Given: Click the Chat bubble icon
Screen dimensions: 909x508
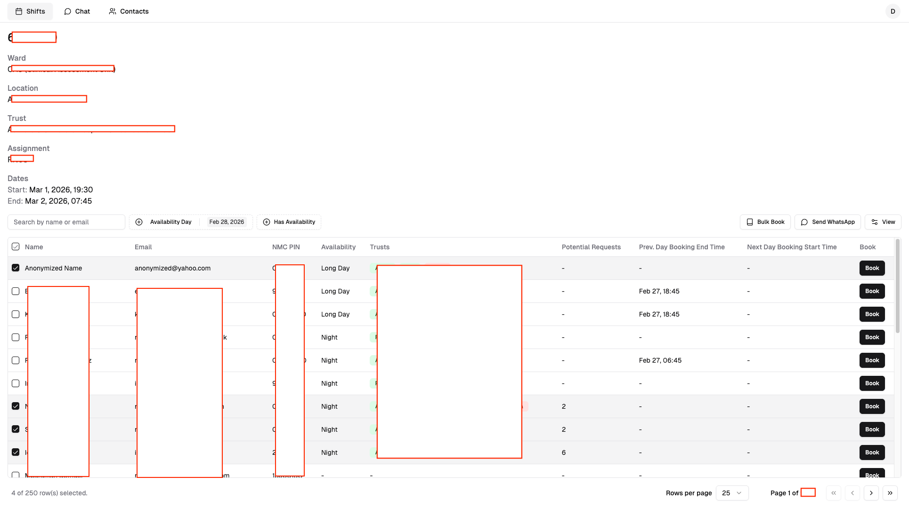Looking at the screenshot, I should coord(68,11).
